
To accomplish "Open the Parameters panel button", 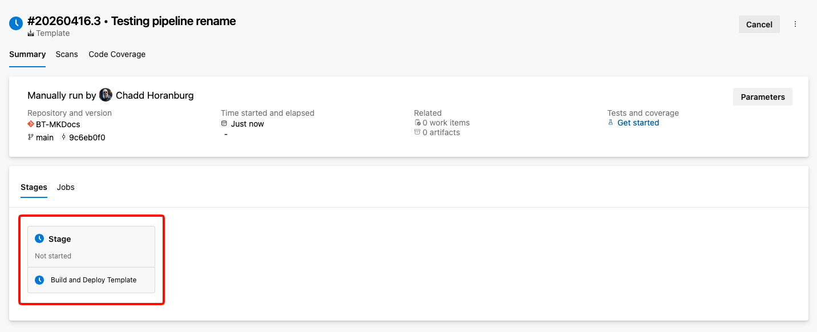I will (x=762, y=97).
